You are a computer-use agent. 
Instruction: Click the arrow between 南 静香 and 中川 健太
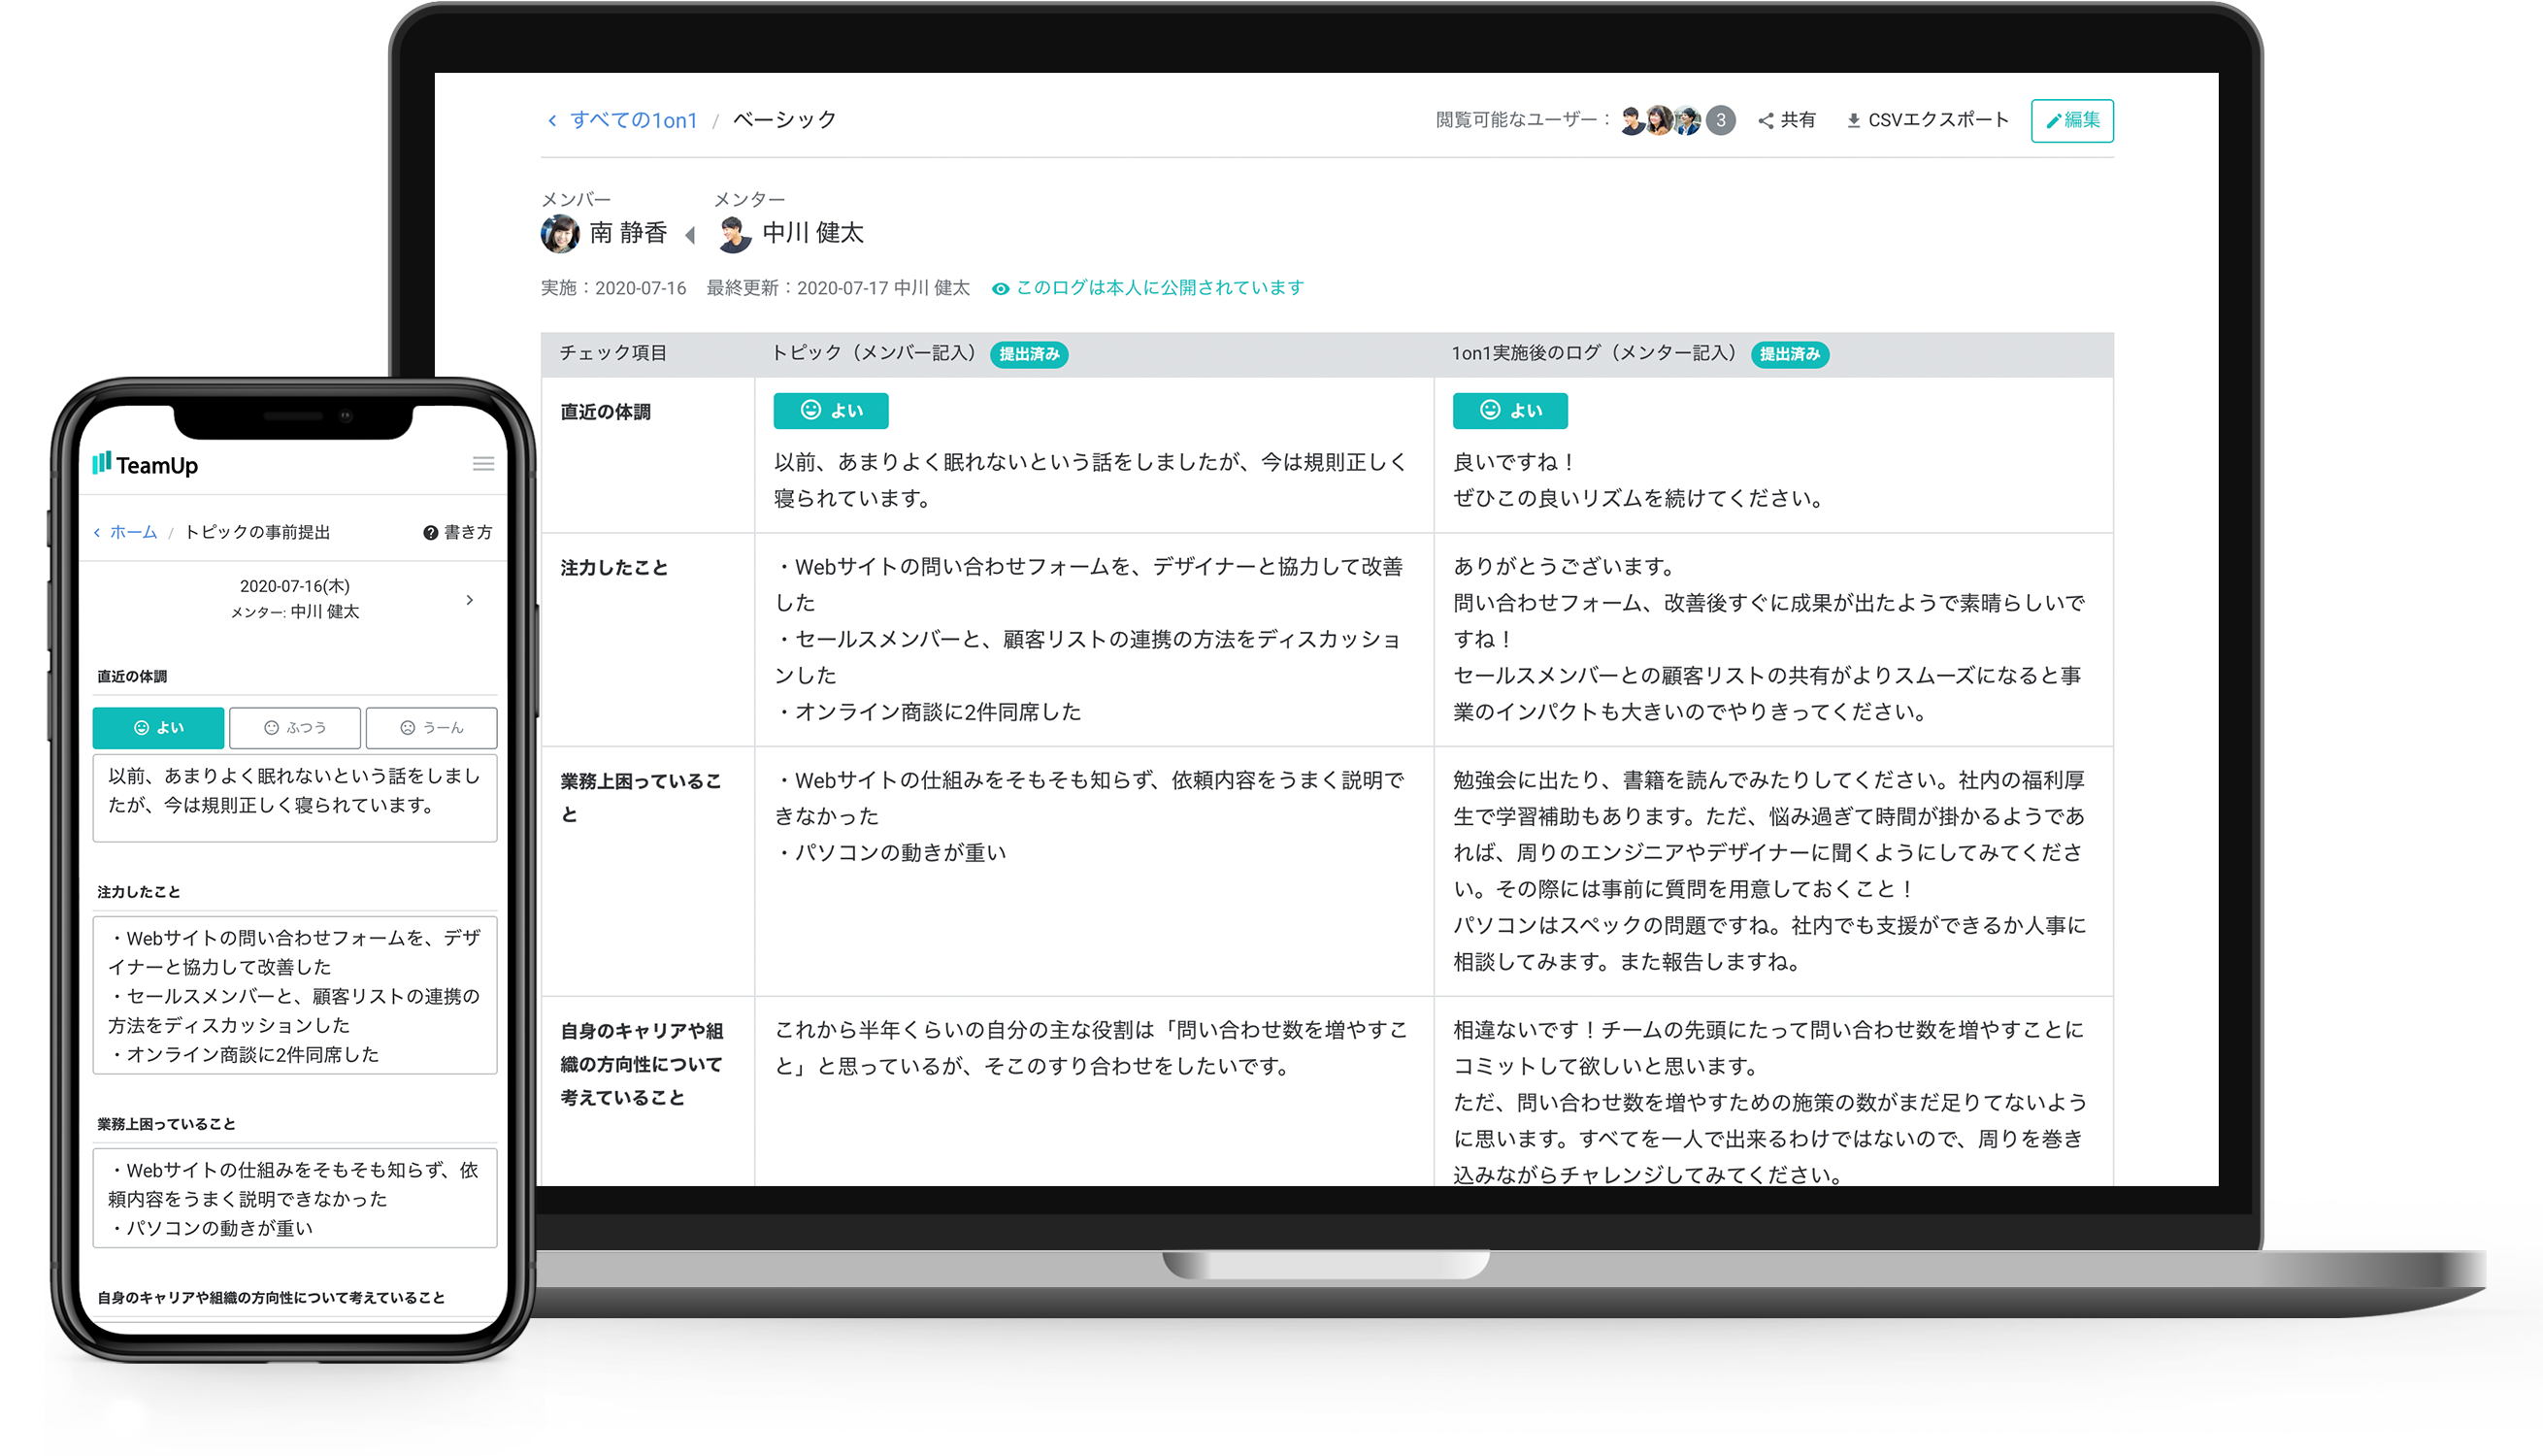(x=689, y=236)
